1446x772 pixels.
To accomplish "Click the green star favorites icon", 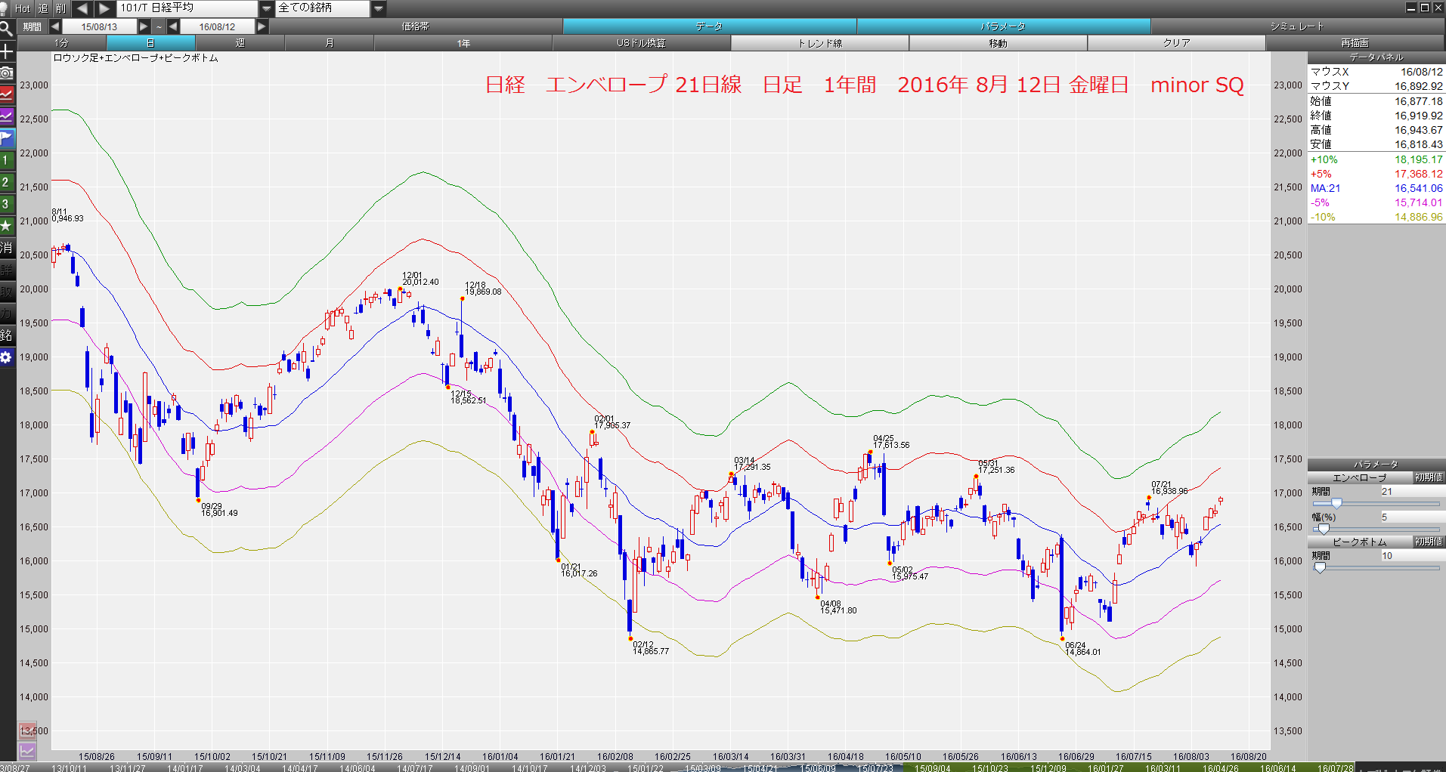I will 6,226.
